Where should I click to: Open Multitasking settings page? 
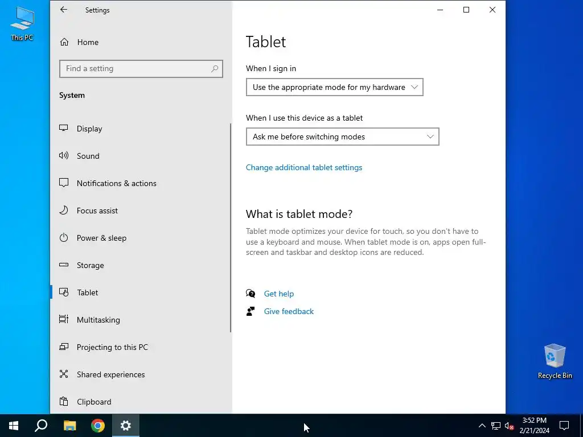click(141, 320)
